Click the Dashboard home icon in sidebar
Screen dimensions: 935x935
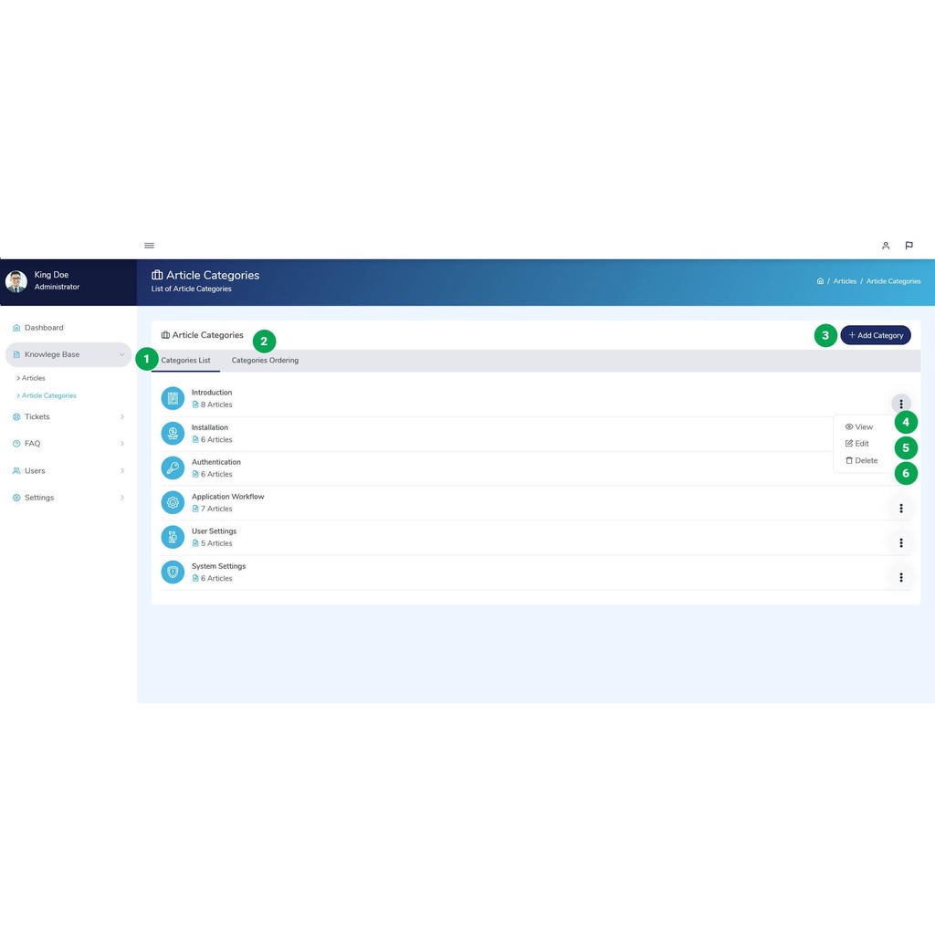point(16,328)
